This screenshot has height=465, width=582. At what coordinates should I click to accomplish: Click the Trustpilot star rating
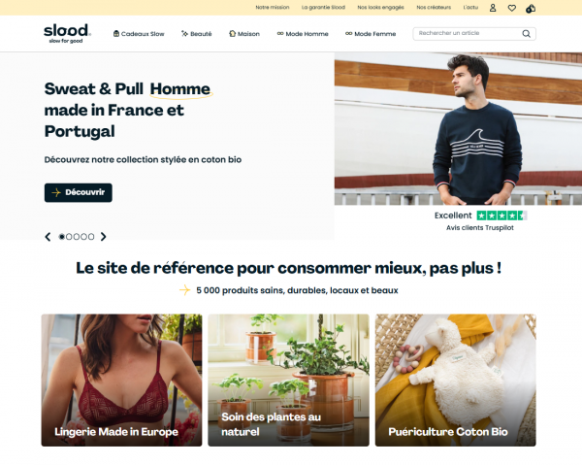pyautogui.click(x=501, y=216)
